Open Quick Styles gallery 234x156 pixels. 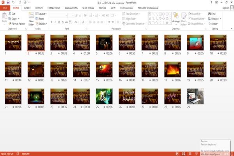point(184,19)
